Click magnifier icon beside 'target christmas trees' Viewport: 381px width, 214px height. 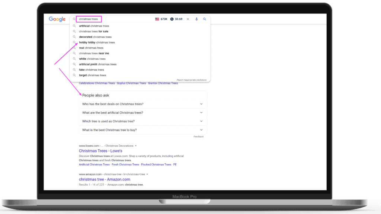pos(74,75)
